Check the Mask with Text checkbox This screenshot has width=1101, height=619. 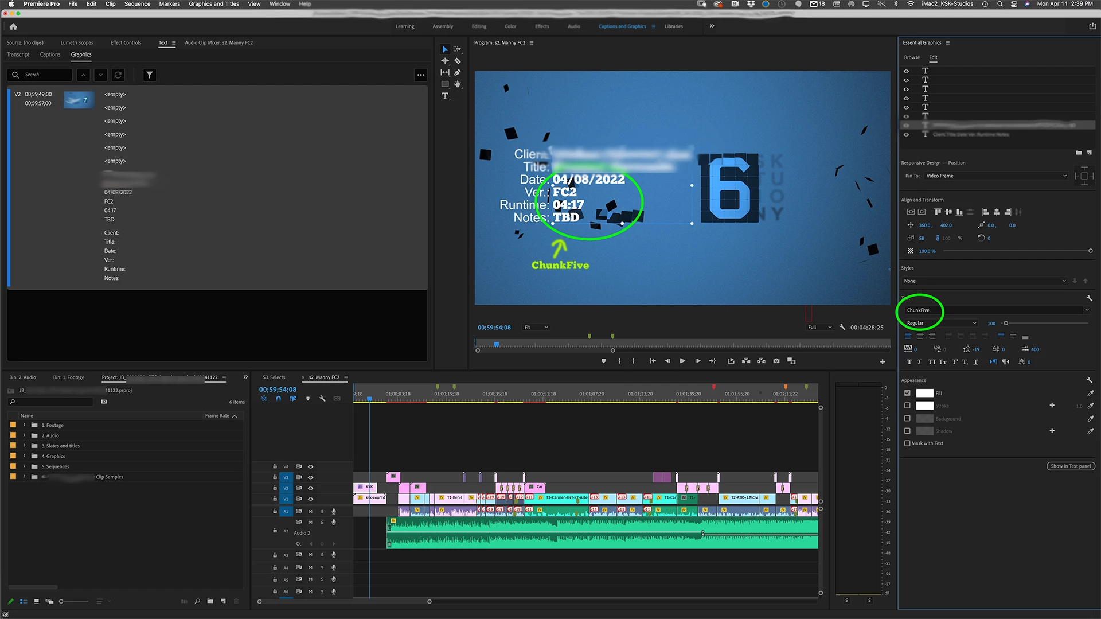(x=907, y=443)
